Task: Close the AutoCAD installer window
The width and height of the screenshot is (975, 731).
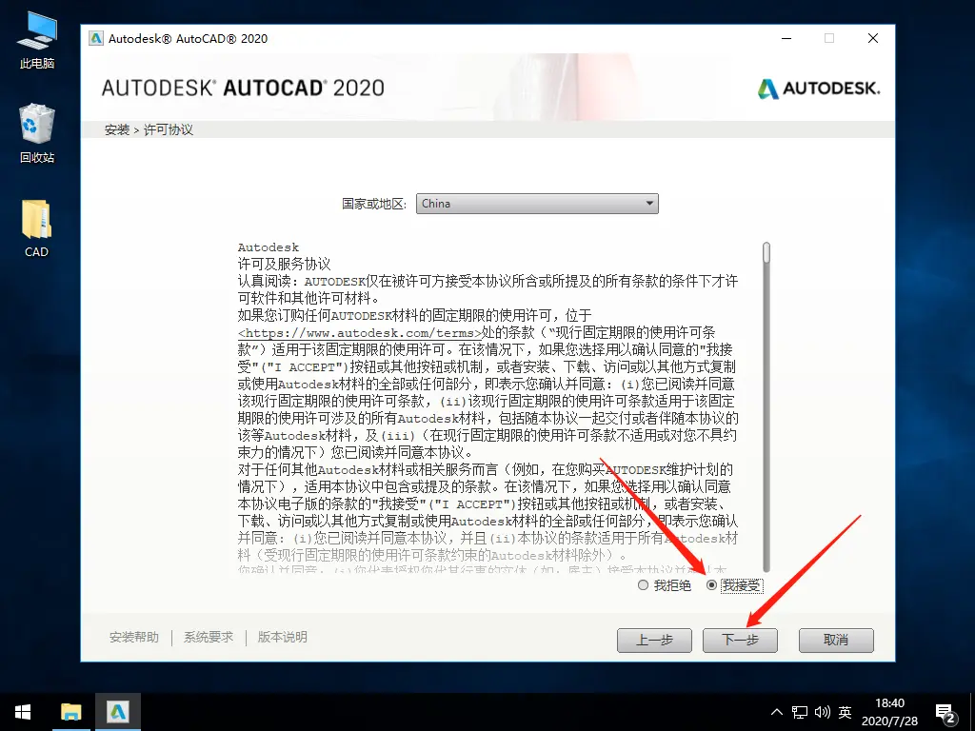Action: [x=873, y=38]
